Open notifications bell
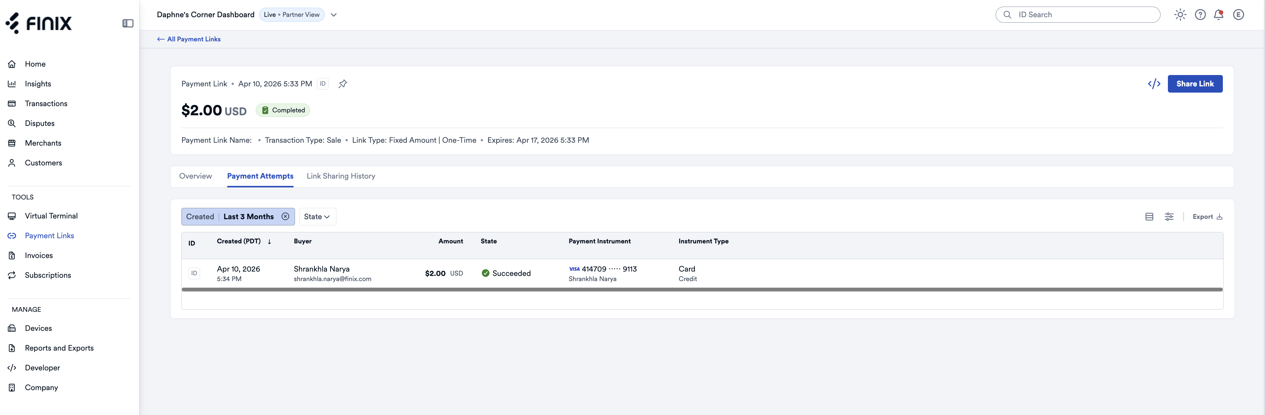Image resolution: width=1265 pixels, height=415 pixels. click(x=1218, y=15)
